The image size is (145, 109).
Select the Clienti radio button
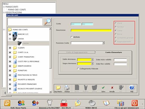point(116,23)
